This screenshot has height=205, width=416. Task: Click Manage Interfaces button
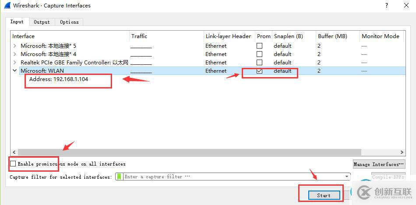click(379, 164)
